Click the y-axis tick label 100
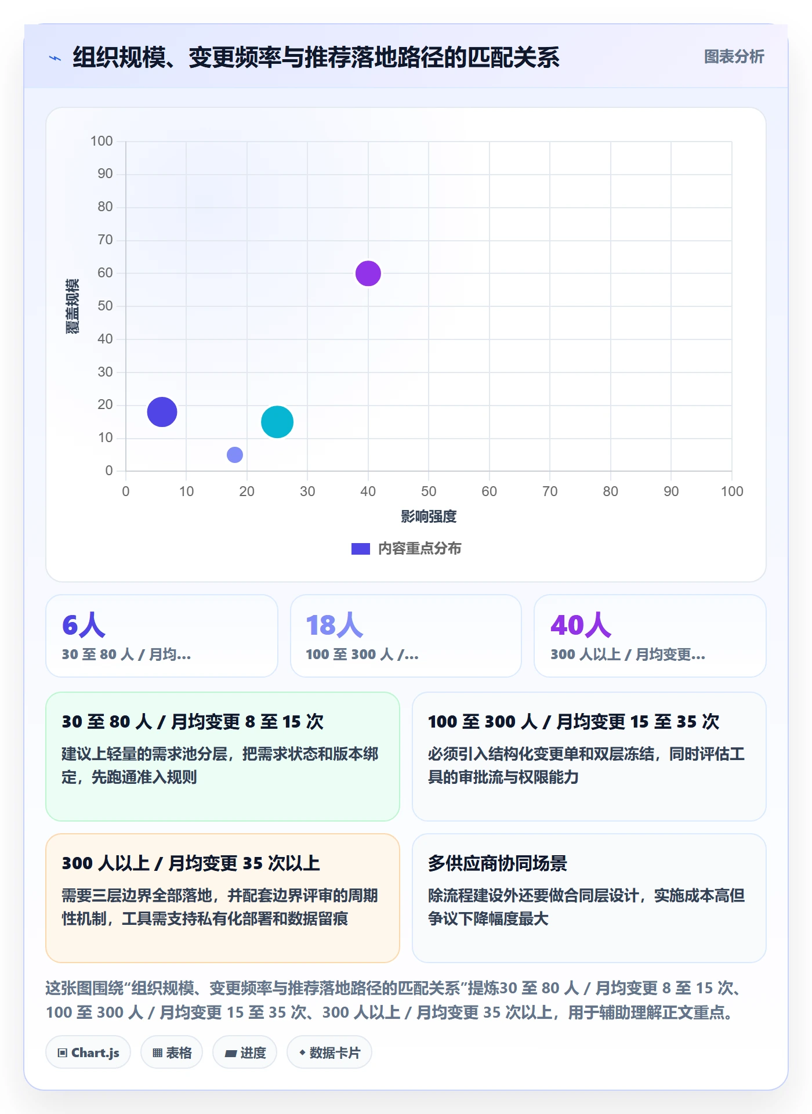This screenshot has height=1114, width=812. (x=101, y=141)
